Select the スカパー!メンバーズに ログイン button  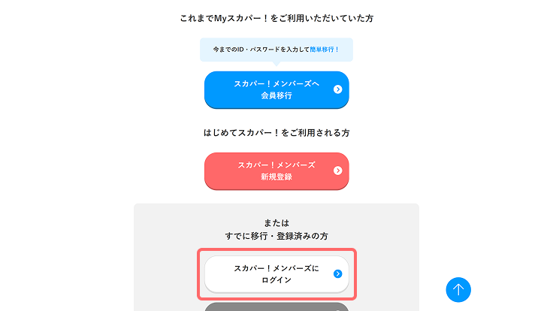(276, 274)
